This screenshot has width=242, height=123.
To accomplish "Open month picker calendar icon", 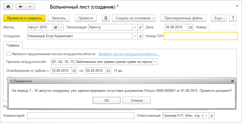I will [x=55, y=27].
